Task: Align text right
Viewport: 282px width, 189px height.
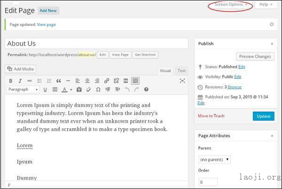Action: [97, 81]
